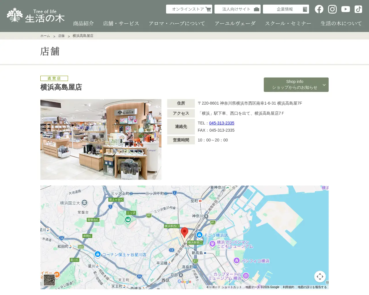Viewport: 369px width, 295px height.
Task: Open the 生活の木について menu
Action: [341, 23]
